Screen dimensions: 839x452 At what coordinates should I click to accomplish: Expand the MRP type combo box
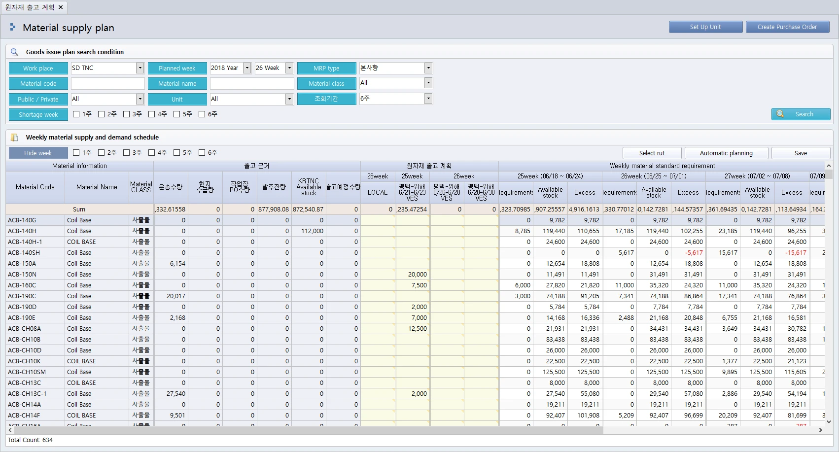pyautogui.click(x=428, y=68)
